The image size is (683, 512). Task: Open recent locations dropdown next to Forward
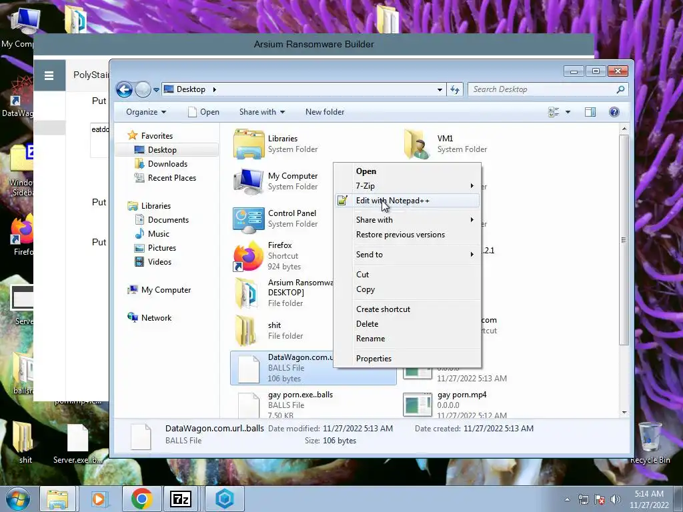tap(156, 90)
